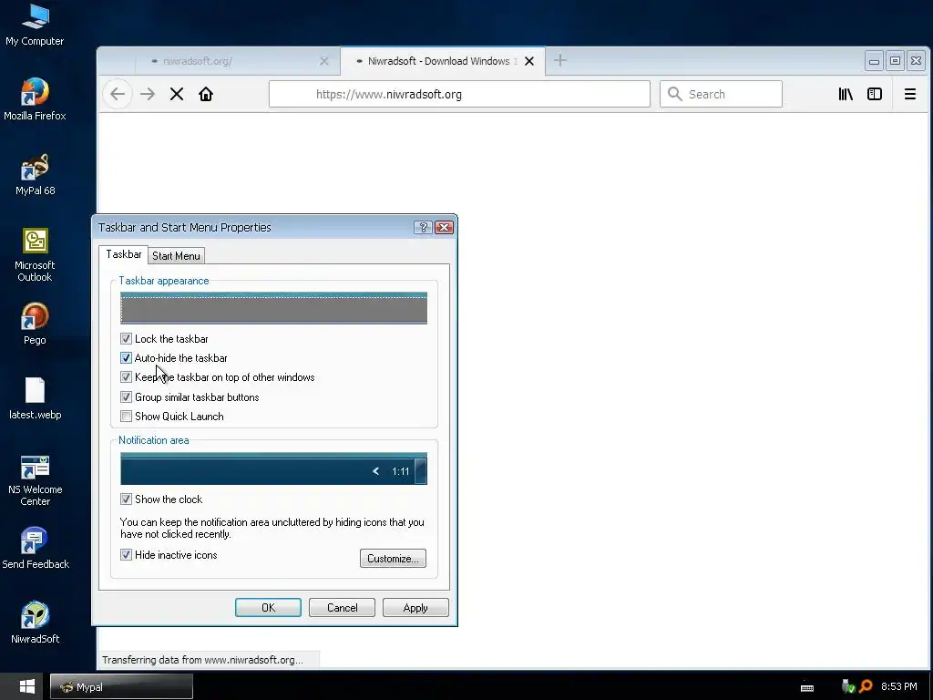This screenshot has height=700, width=933.
Task: Click the browser forward arrow
Action: tap(148, 94)
